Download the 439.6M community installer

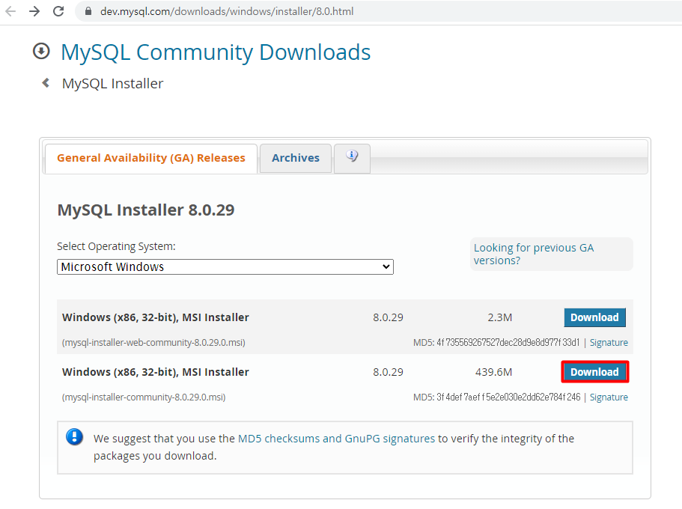pos(594,372)
